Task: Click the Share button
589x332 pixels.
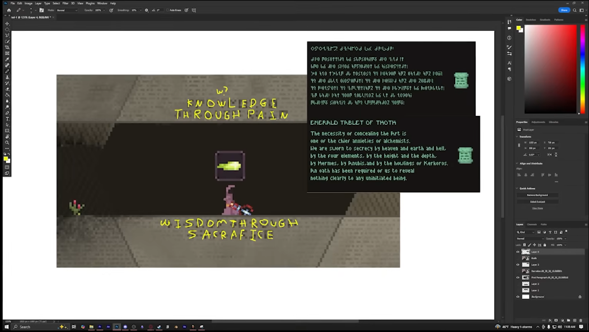Action: [x=564, y=10]
